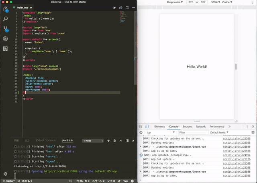
Task: Split the editor with split editor icon
Action: coord(127,8)
